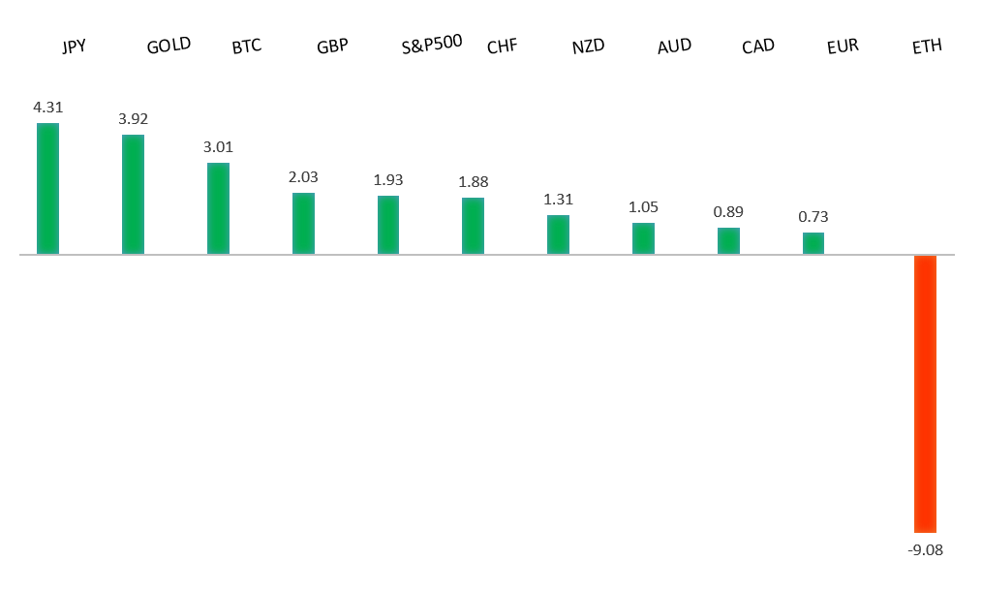Select the red ETH bar
The image size is (982, 592).
(926, 393)
